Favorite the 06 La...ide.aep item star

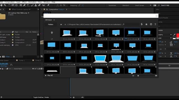click(x=155, y=39)
